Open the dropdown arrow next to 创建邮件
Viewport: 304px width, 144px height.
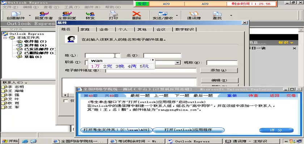click(30, 15)
